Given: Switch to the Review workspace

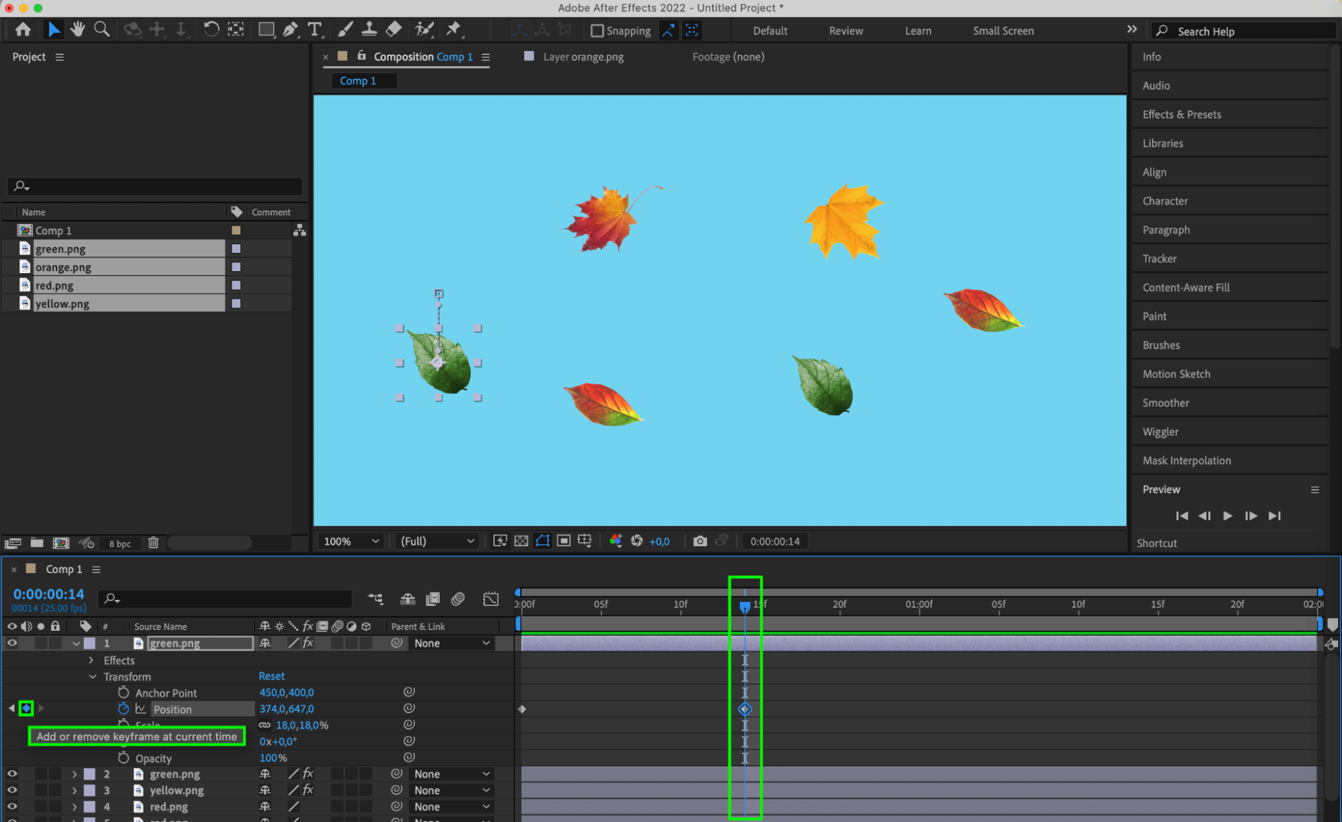Looking at the screenshot, I should (x=845, y=31).
